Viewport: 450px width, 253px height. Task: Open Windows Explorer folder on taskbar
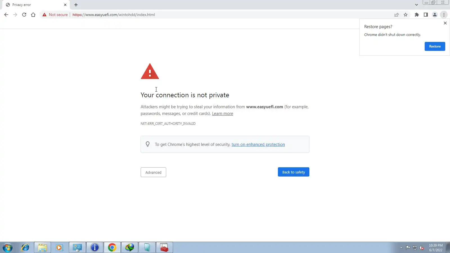[x=42, y=248]
